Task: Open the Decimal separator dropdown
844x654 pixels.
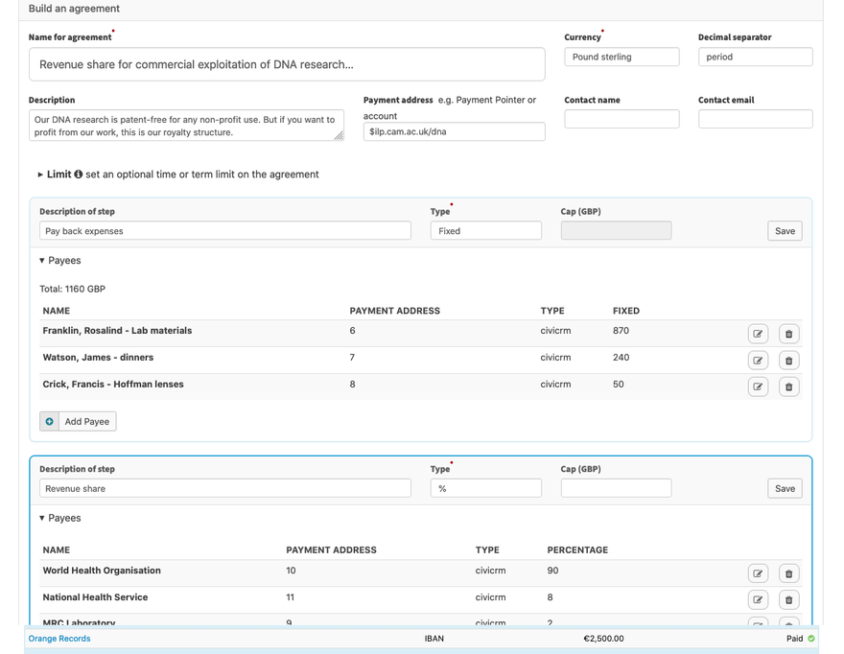Action: tap(755, 58)
